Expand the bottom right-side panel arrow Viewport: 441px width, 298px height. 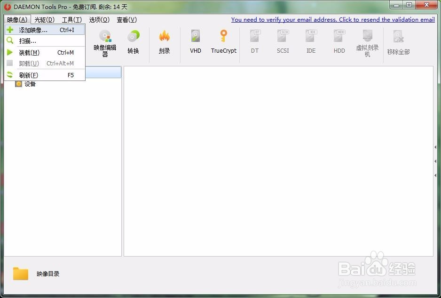[435, 175]
